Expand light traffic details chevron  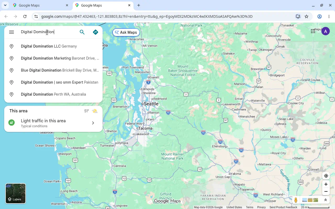click(x=93, y=123)
